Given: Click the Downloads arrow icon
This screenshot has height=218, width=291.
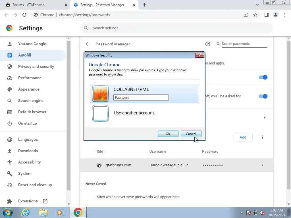Looking at the screenshot, I should coord(10,151).
